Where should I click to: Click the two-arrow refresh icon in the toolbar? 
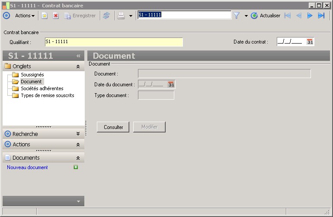pos(106,16)
